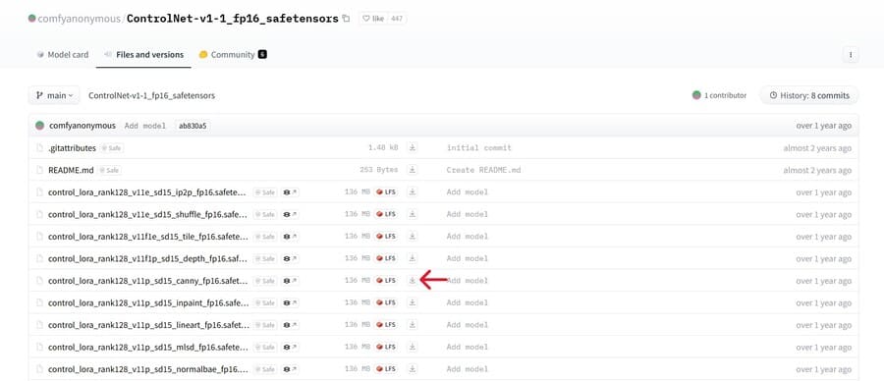
Task: Download the .gitattributes file
Action: coord(413,147)
